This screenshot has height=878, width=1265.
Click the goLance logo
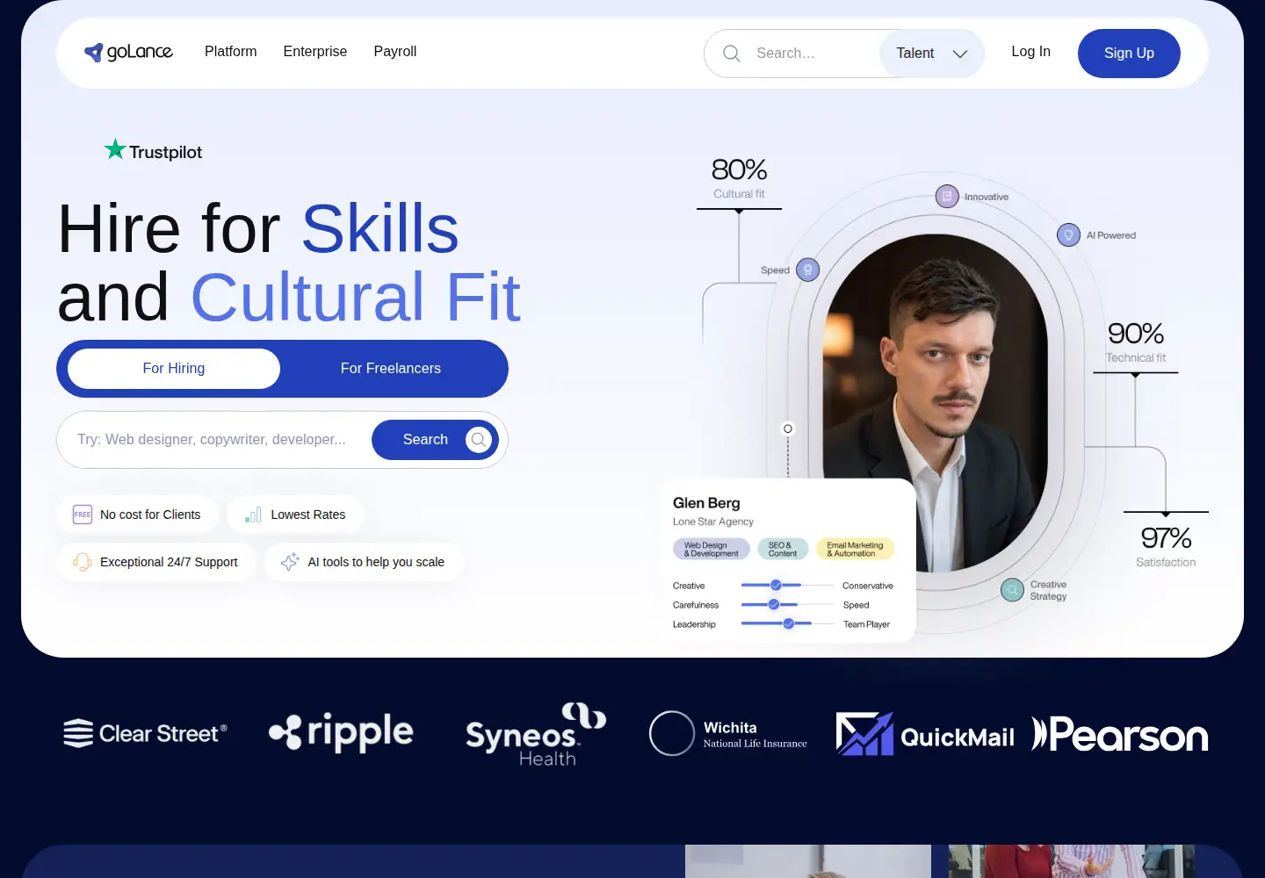click(128, 52)
